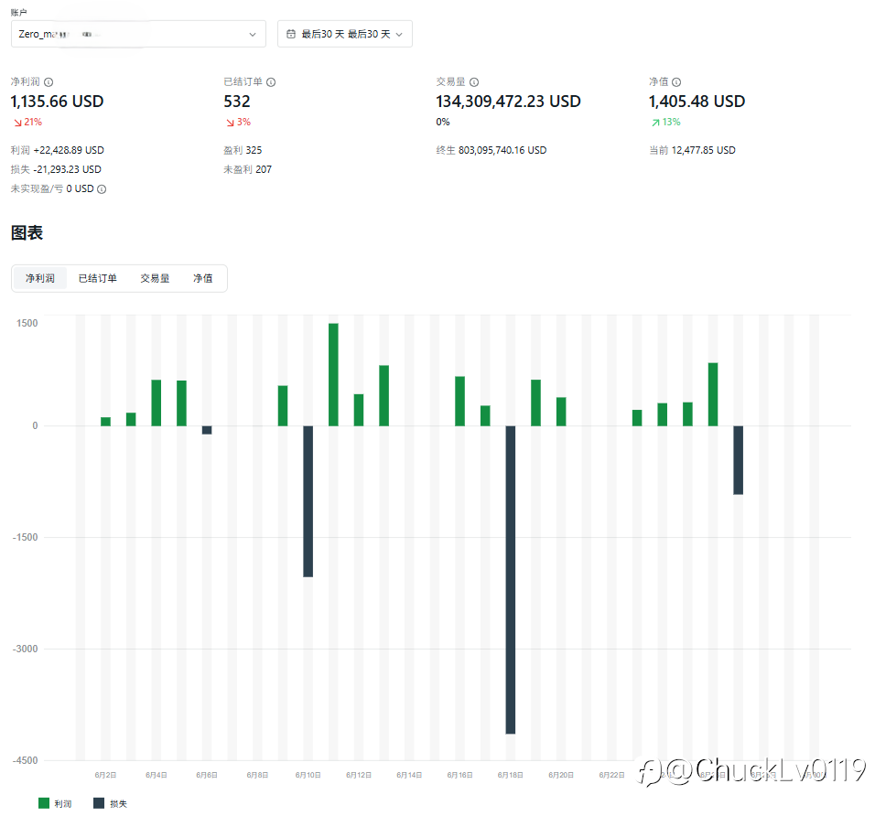Screen dimensions: 875x816
Task: Switch to the 已结订单 chart tab
Action: point(98,278)
